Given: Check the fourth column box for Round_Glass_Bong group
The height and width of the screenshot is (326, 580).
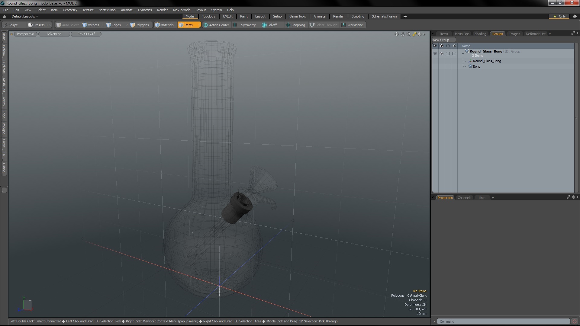Looking at the screenshot, I should click(x=454, y=54).
